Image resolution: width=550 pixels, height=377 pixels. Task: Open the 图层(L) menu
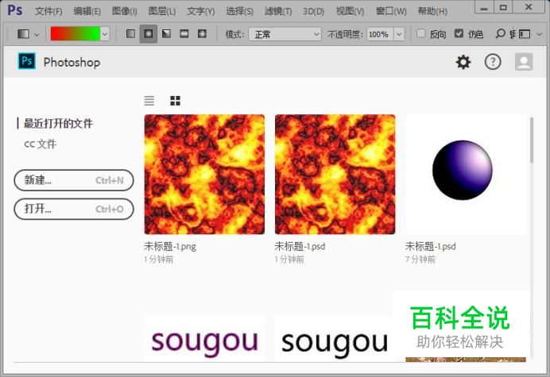point(161,11)
